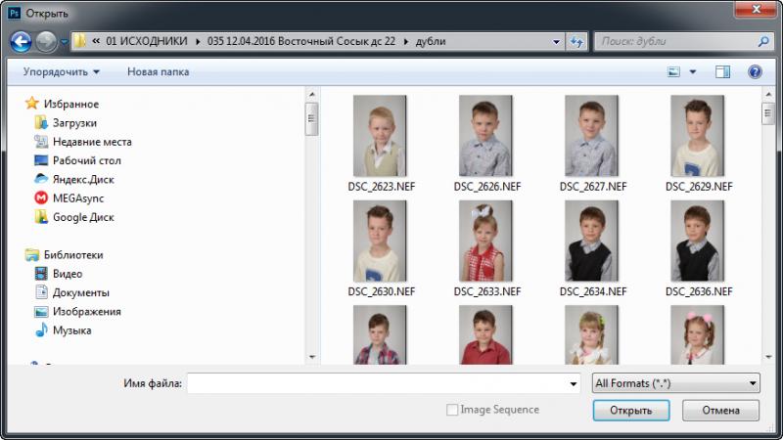Enable the Image Sequence checkbox
This screenshot has width=783, height=440.
pyautogui.click(x=452, y=410)
